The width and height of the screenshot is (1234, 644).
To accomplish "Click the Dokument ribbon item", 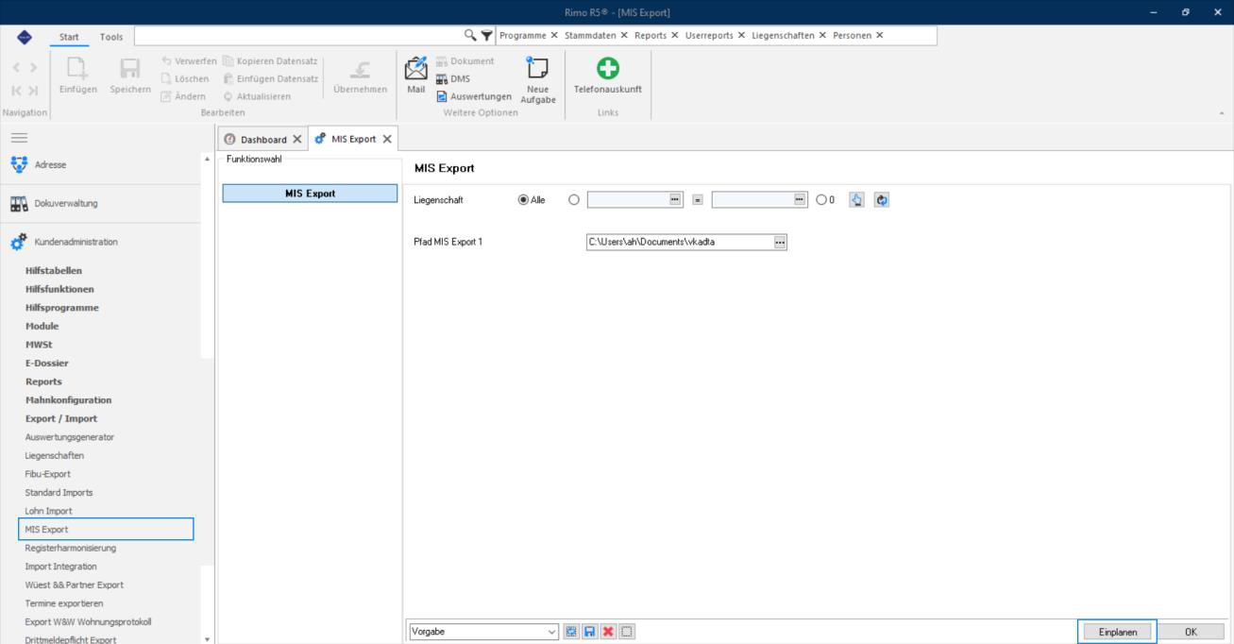I will pos(465,61).
